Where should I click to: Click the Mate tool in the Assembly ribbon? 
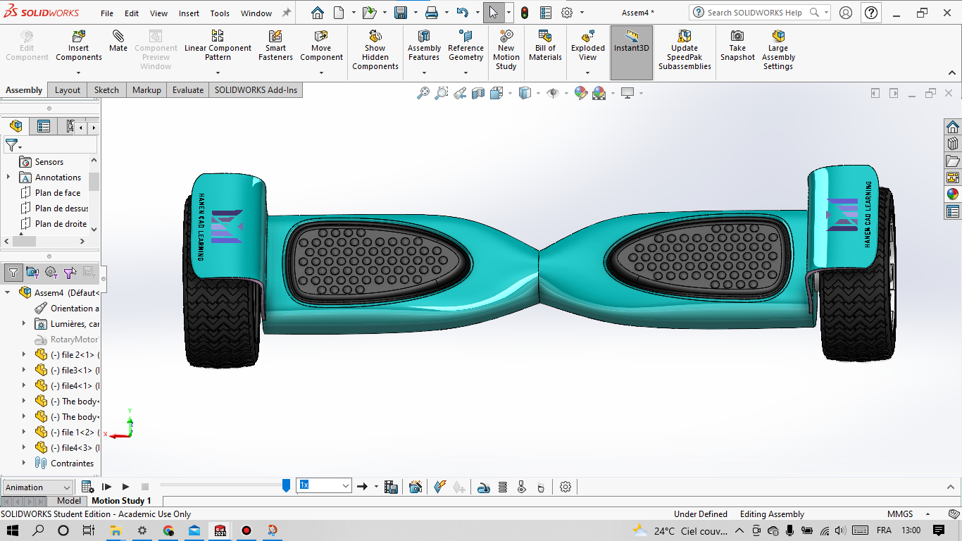click(x=118, y=42)
